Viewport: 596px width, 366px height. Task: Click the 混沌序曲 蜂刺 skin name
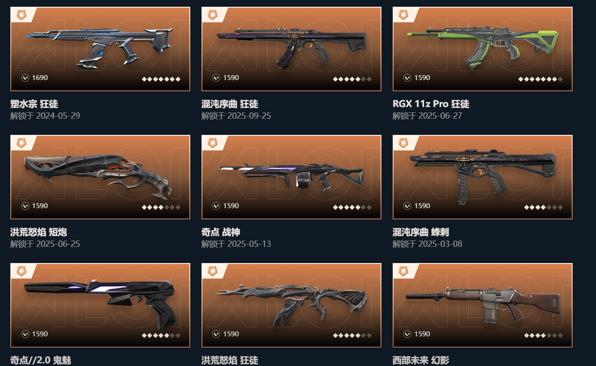(x=421, y=232)
